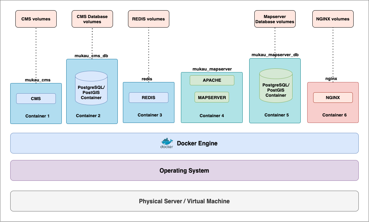
Task: Click the Mapserver Database volumes box
Action: pyautogui.click(x=275, y=19)
